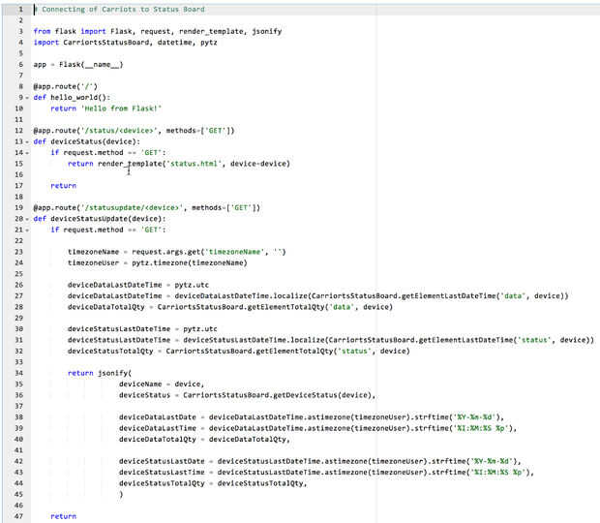Click the string 'Hello from Flask!'

coord(121,108)
